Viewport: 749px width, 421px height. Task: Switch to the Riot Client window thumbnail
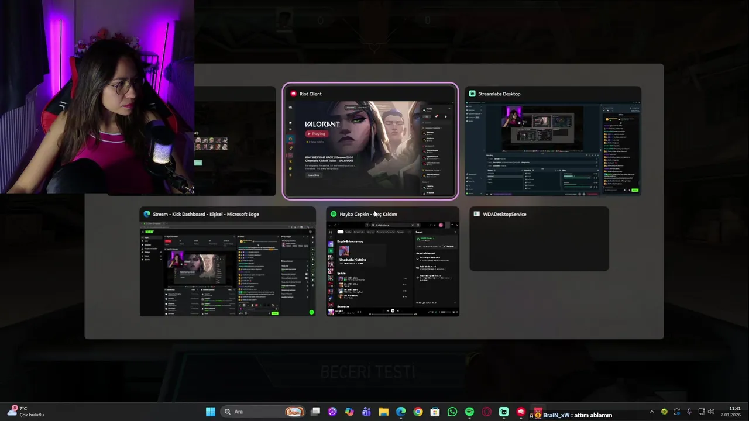[370, 142]
